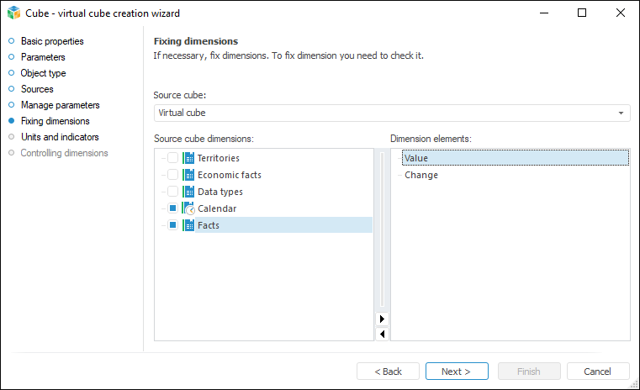Viewport: 640px width, 390px height.
Task: Go to the Basic properties step
Action: pos(52,41)
